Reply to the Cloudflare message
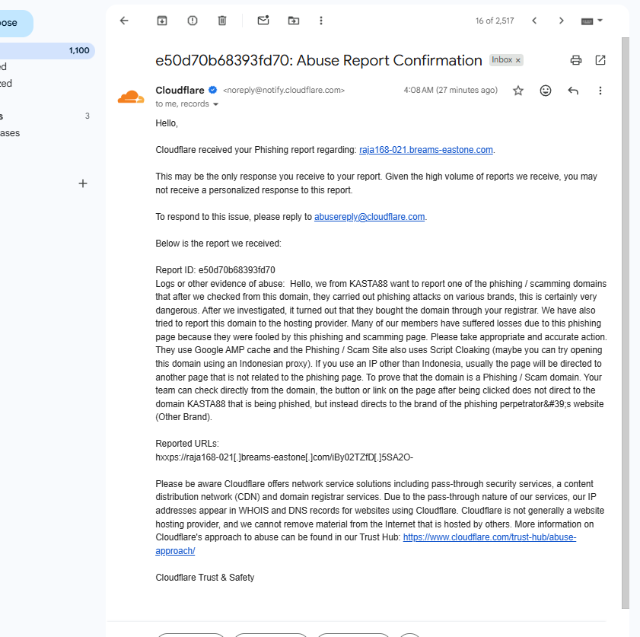The image size is (640, 637). [x=573, y=91]
